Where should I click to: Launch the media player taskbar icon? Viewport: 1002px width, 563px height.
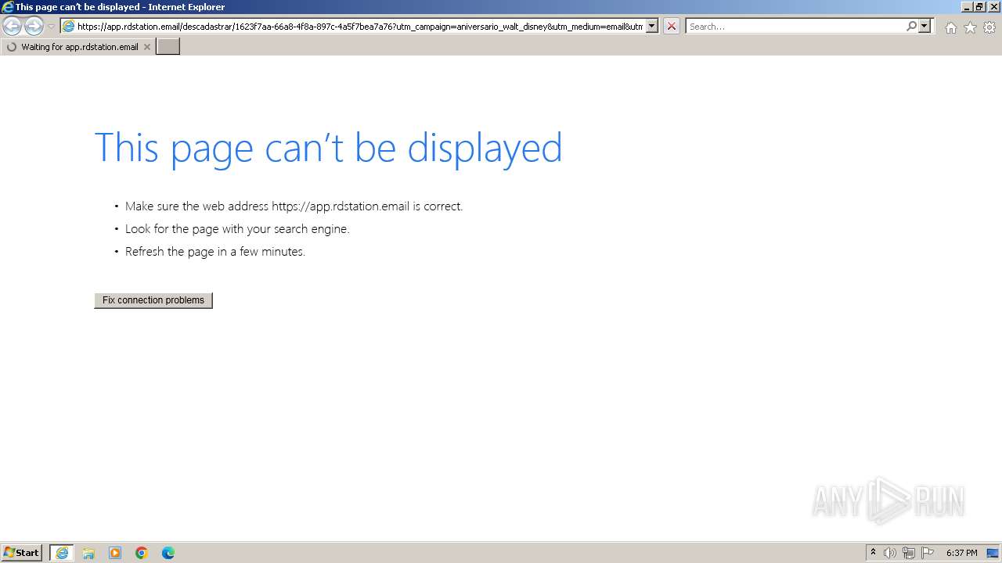pyautogui.click(x=115, y=553)
